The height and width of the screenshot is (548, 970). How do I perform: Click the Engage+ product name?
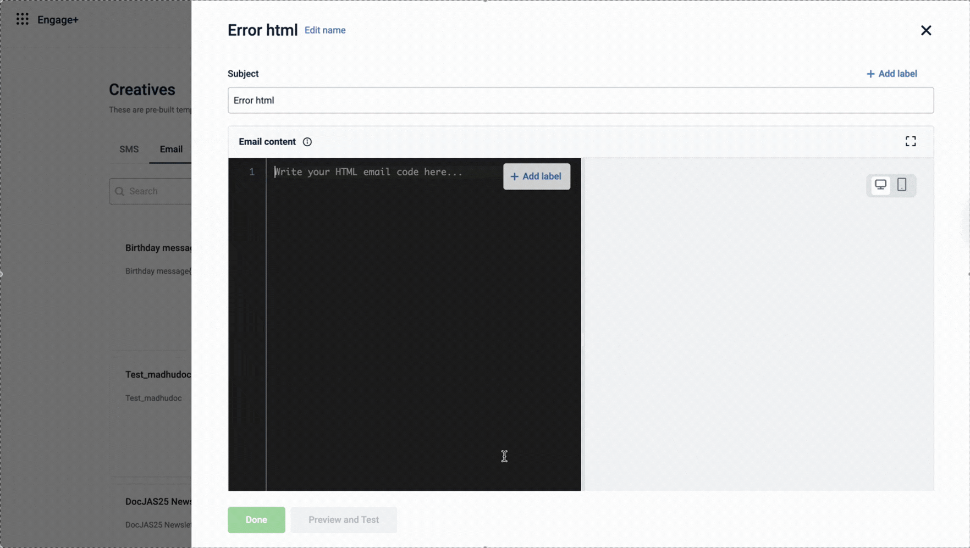(x=58, y=20)
